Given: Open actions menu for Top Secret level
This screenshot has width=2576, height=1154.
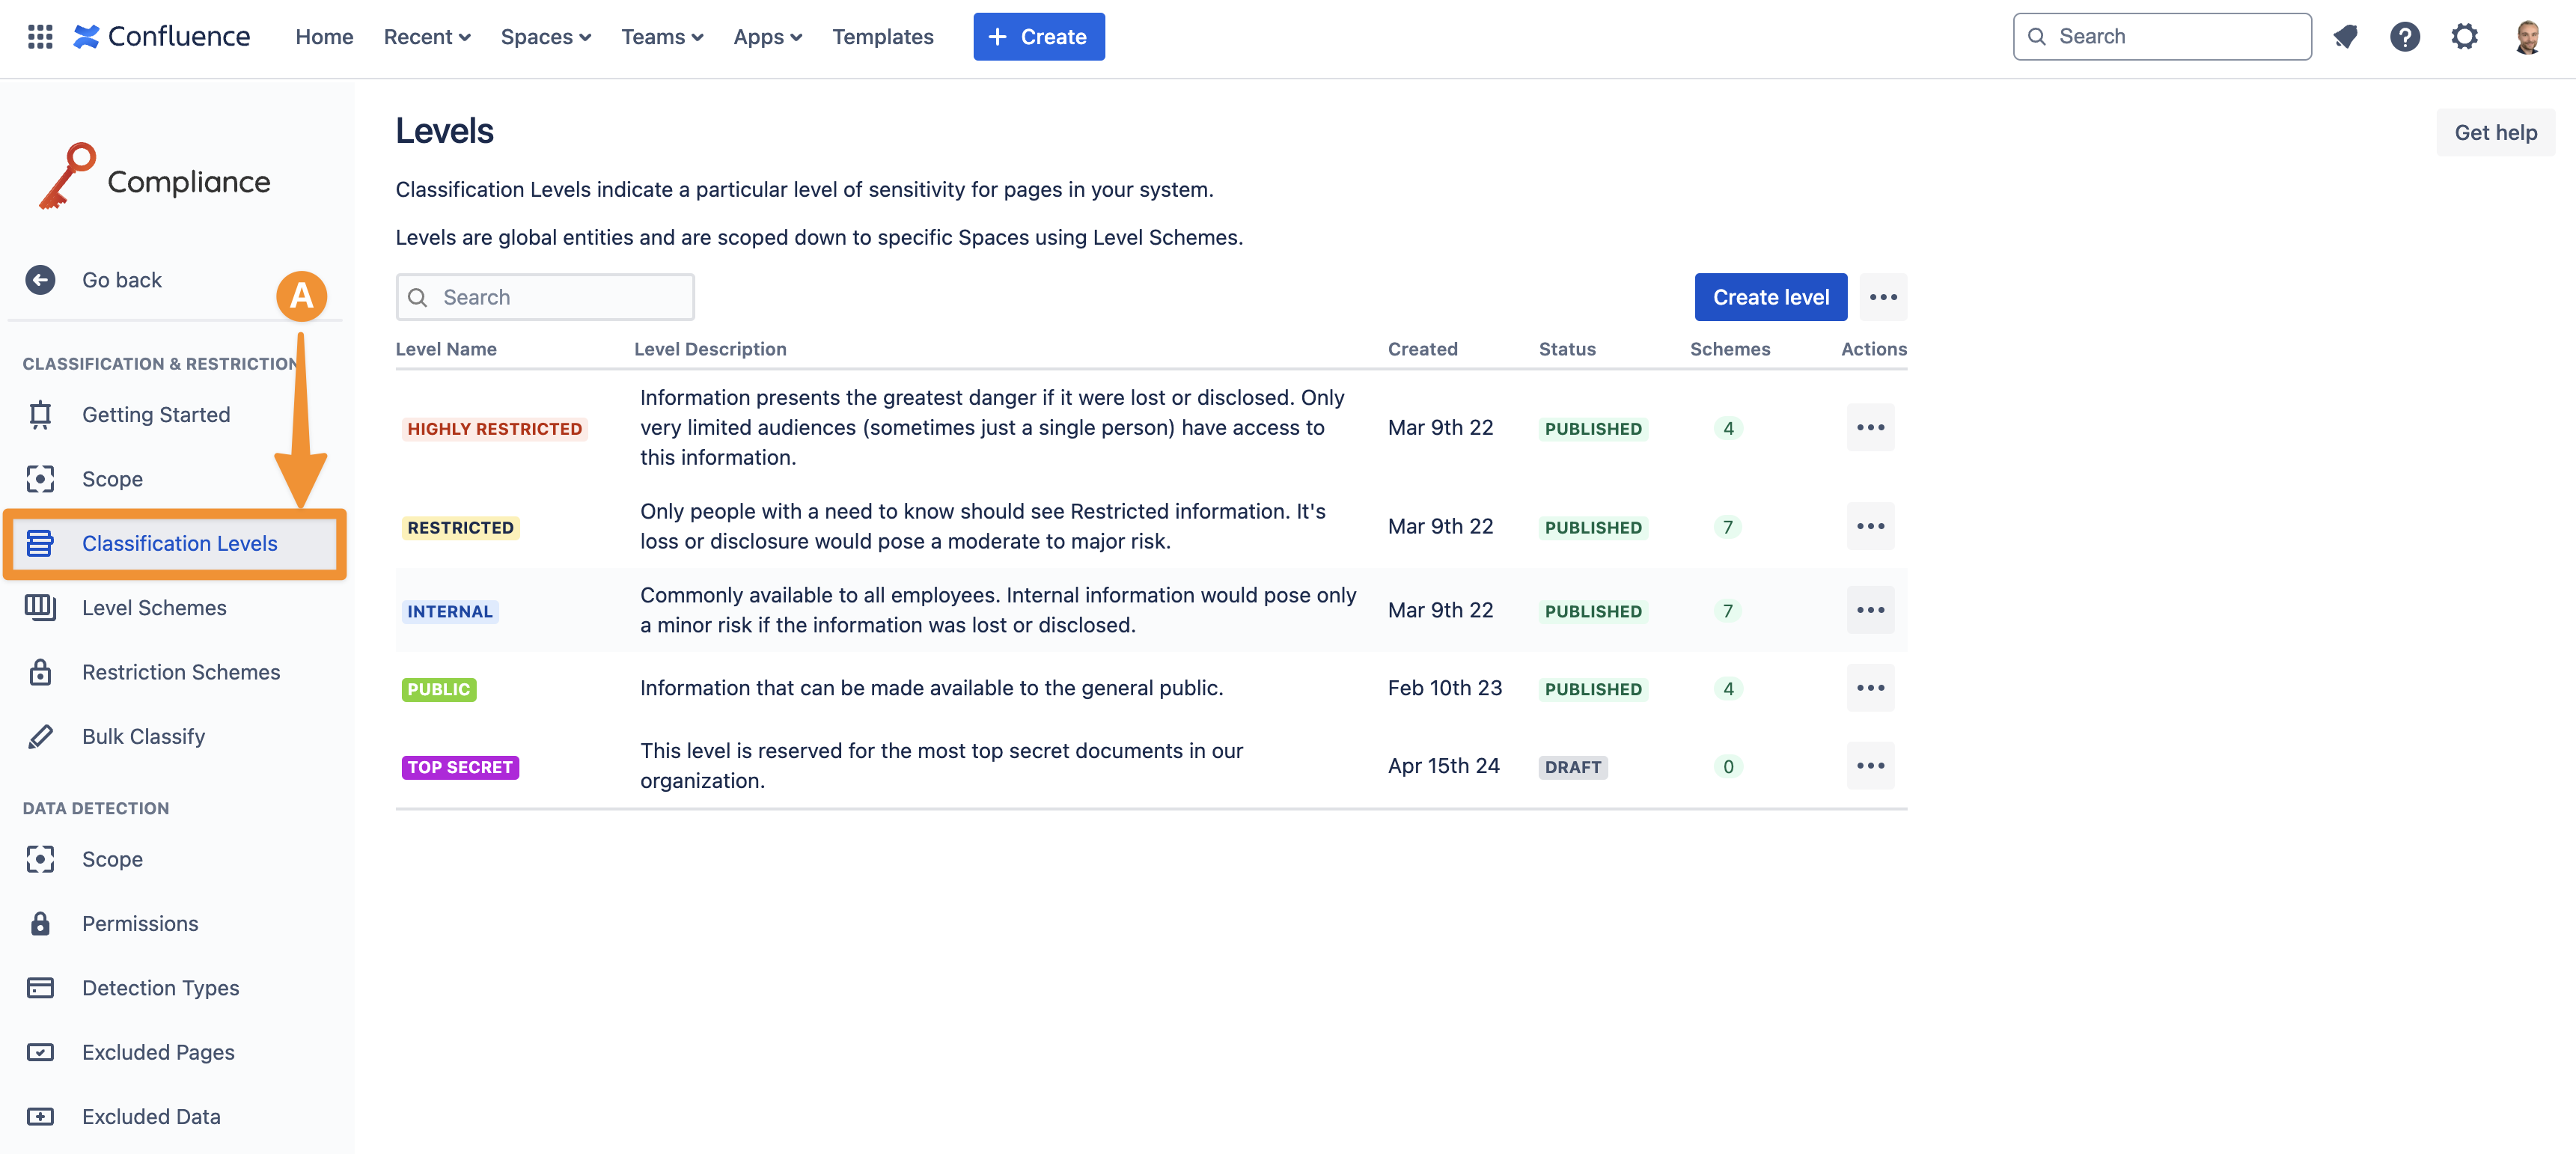Looking at the screenshot, I should click(1870, 766).
